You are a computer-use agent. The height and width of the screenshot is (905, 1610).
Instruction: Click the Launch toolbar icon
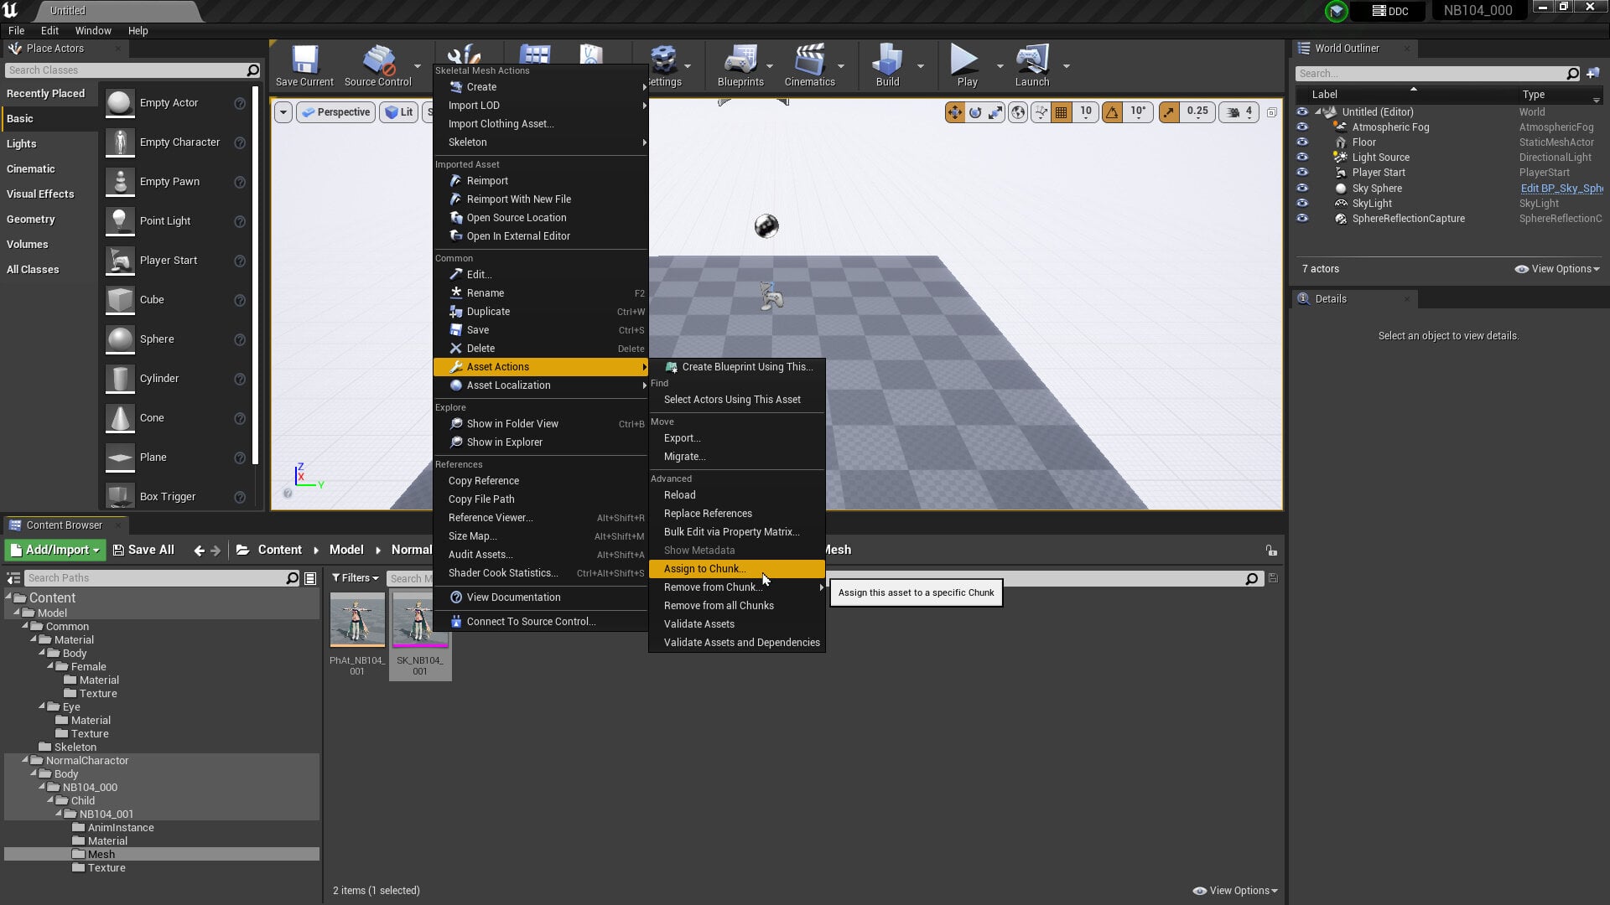point(1032,66)
